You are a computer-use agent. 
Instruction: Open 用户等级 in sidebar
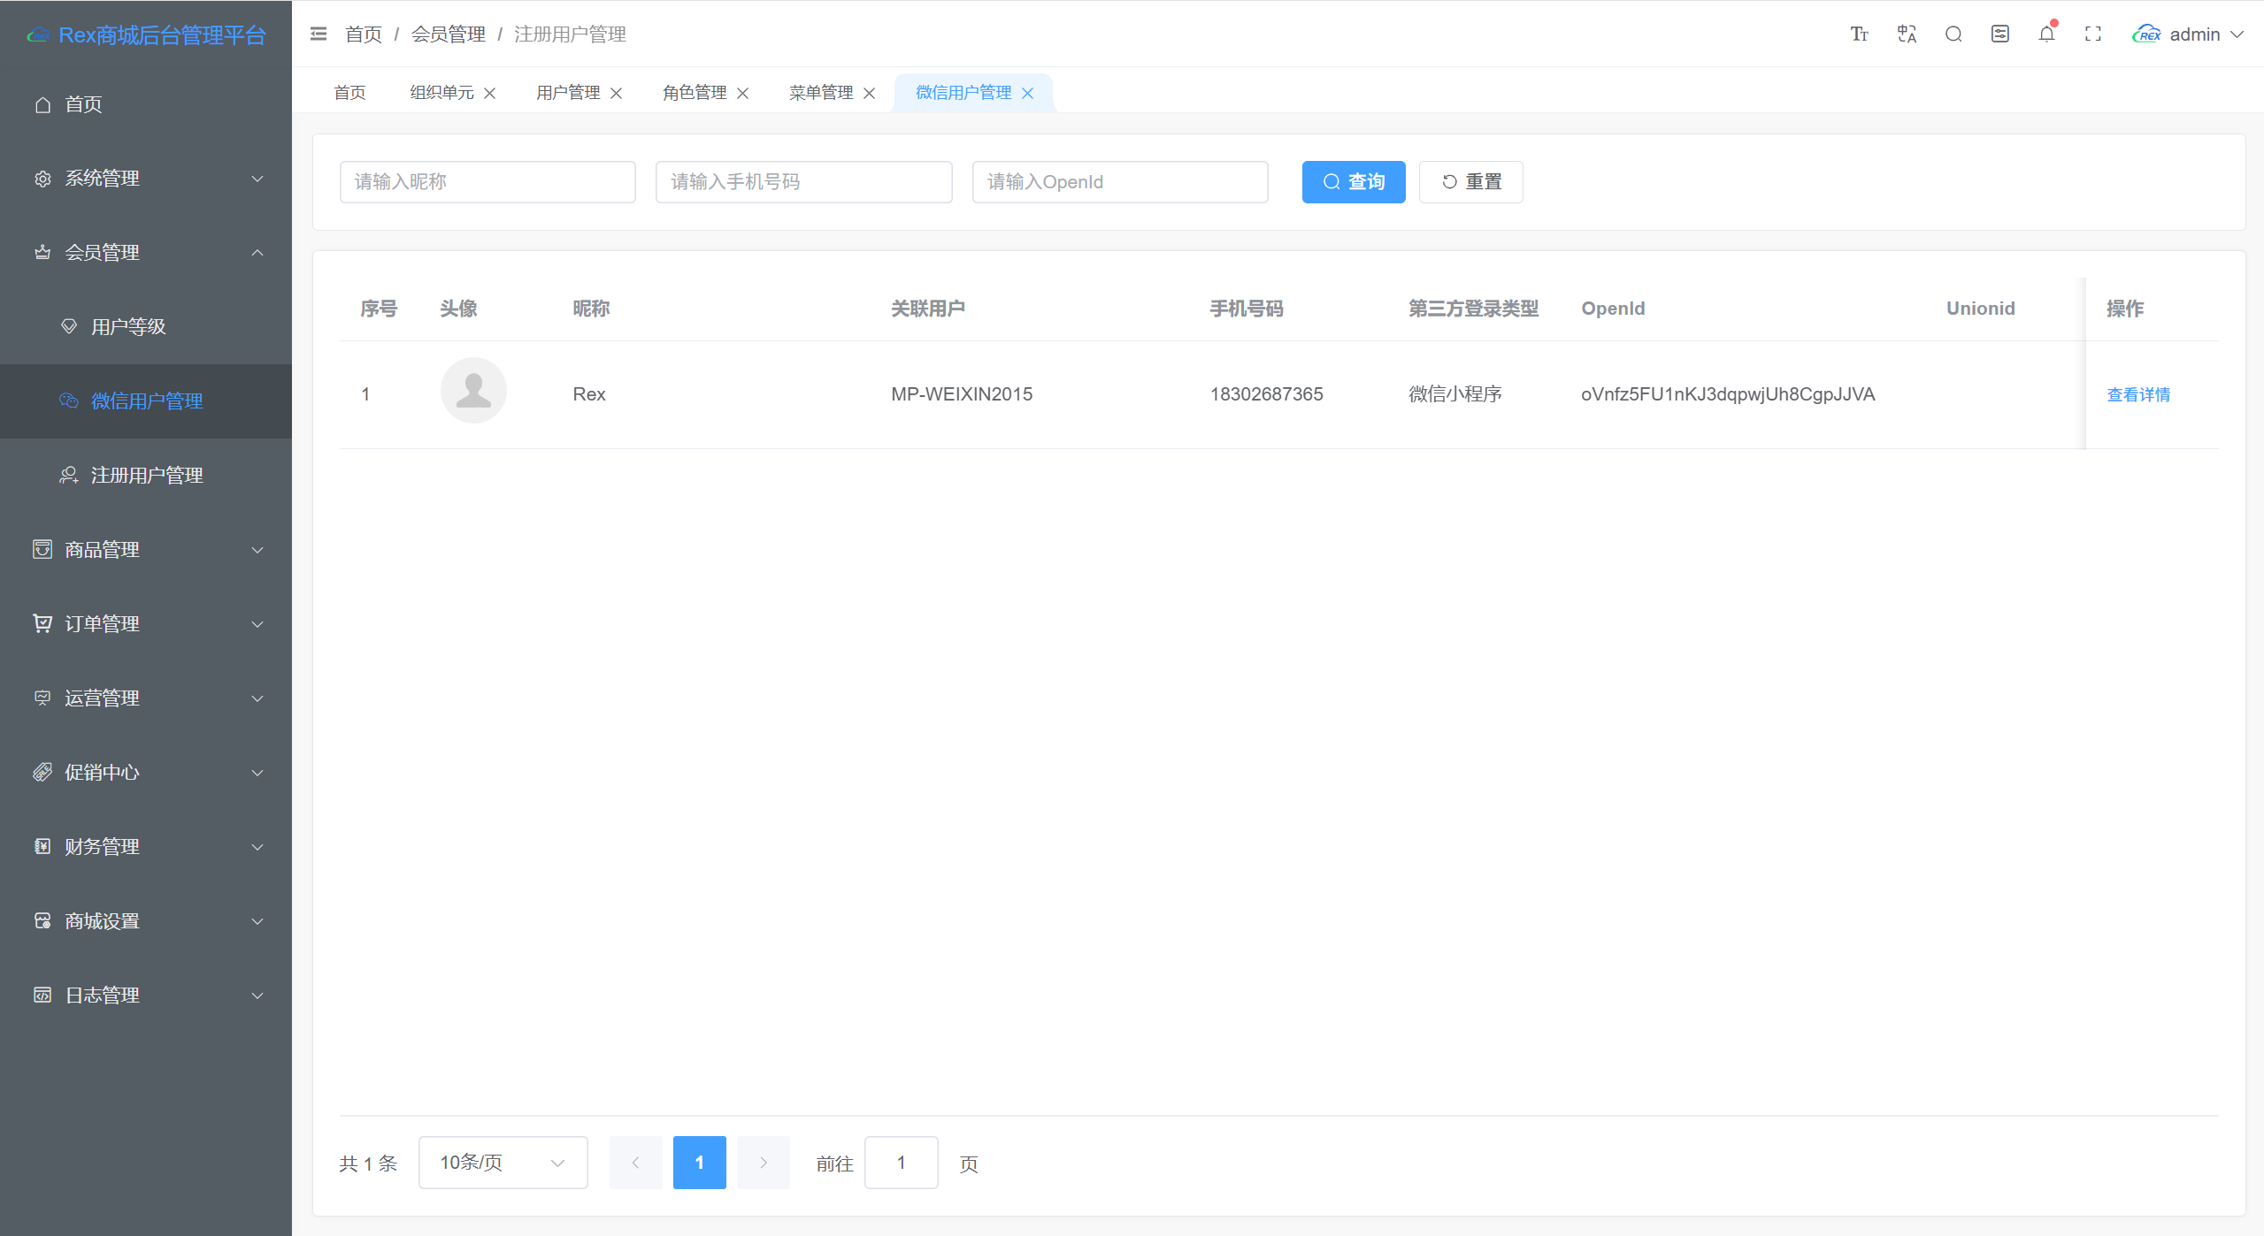[x=146, y=326]
